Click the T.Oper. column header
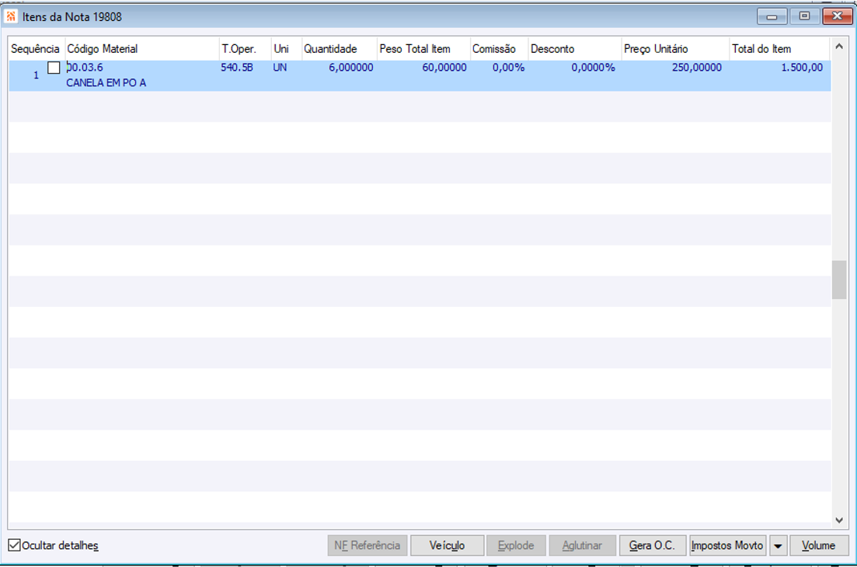 (x=246, y=49)
